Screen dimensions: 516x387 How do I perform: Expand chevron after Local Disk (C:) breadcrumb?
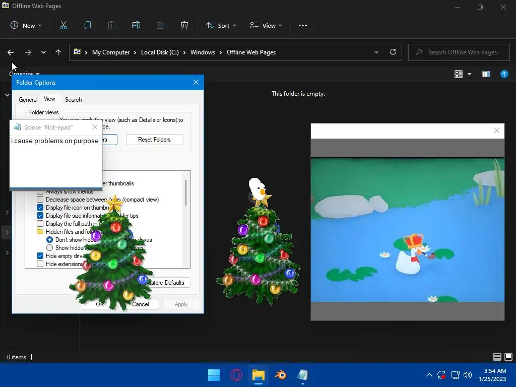184,52
